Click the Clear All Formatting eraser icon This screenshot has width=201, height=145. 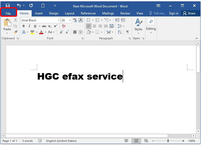tap(64, 26)
